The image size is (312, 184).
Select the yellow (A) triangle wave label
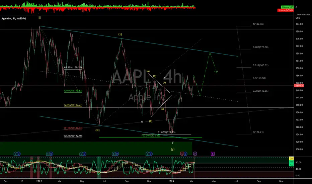[148, 71]
